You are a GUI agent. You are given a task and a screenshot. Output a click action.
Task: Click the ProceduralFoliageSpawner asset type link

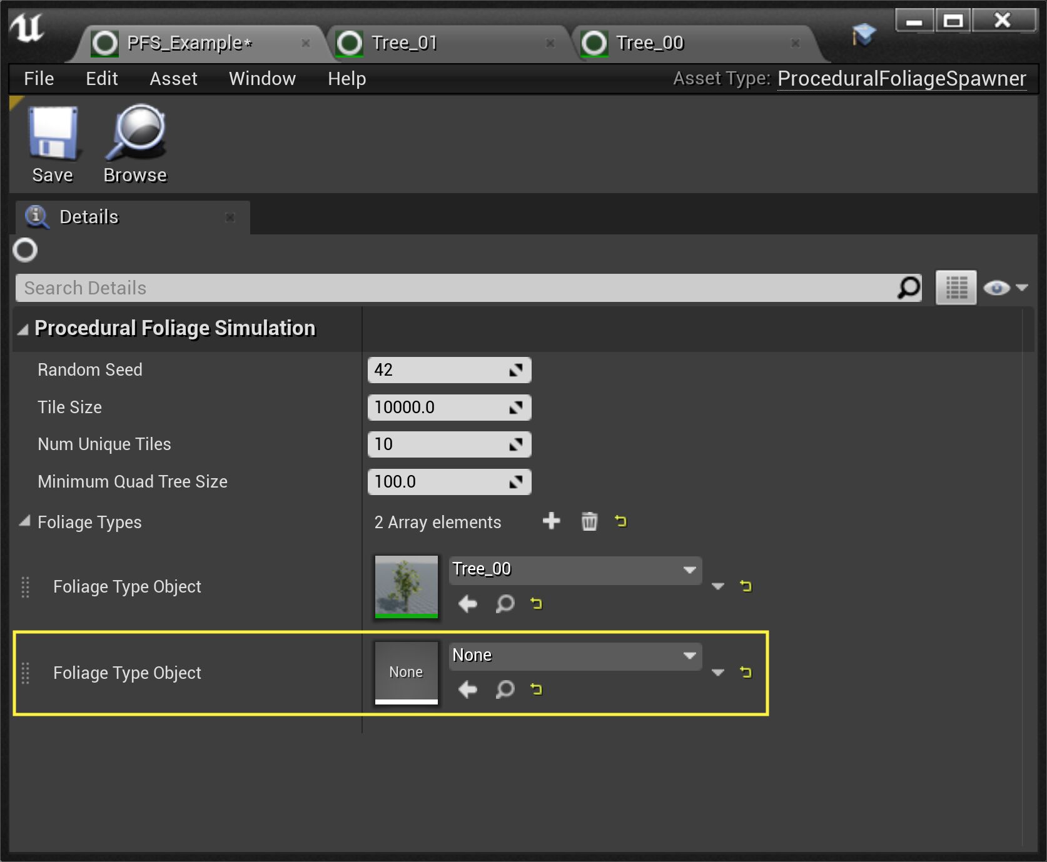click(901, 79)
